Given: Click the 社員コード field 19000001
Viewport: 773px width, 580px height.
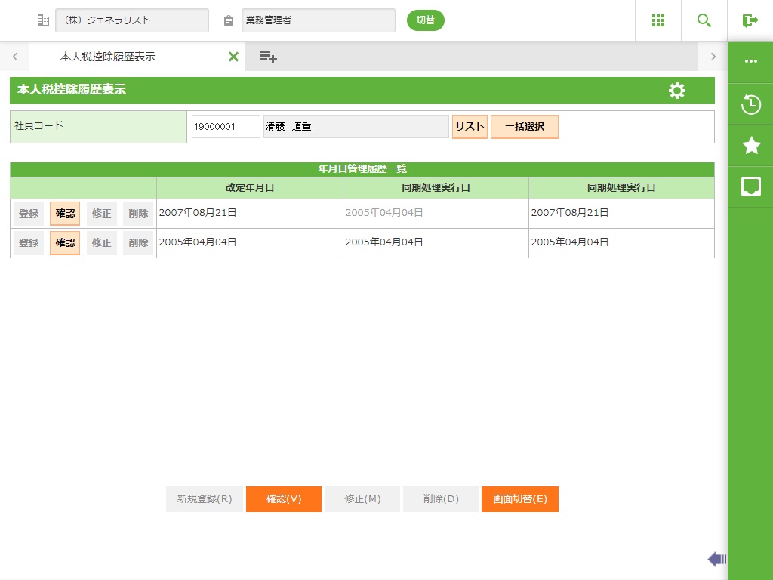Looking at the screenshot, I should click(226, 127).
